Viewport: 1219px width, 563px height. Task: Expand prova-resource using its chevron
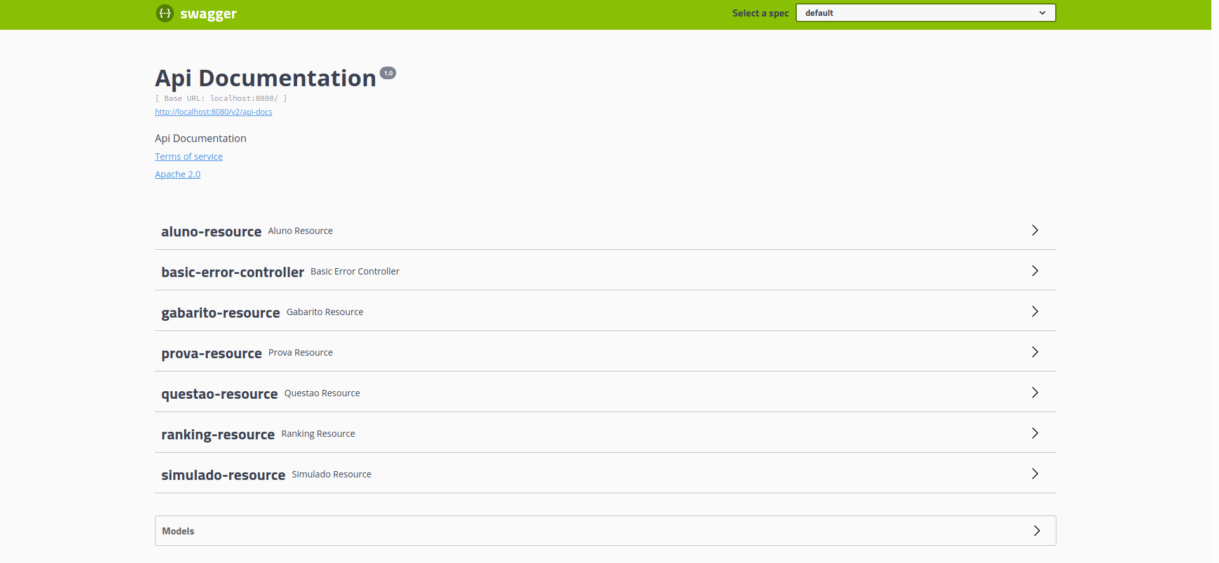tap(1035, 352)
